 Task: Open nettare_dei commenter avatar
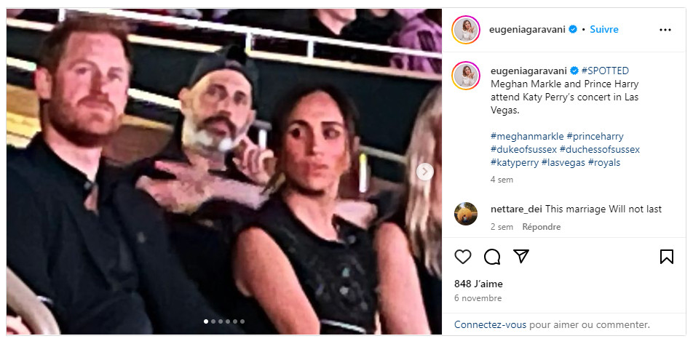coord(466,214)
